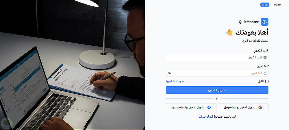
Task: Click the QuizMaster brain logo icon
Action: [x=264, y=22]
